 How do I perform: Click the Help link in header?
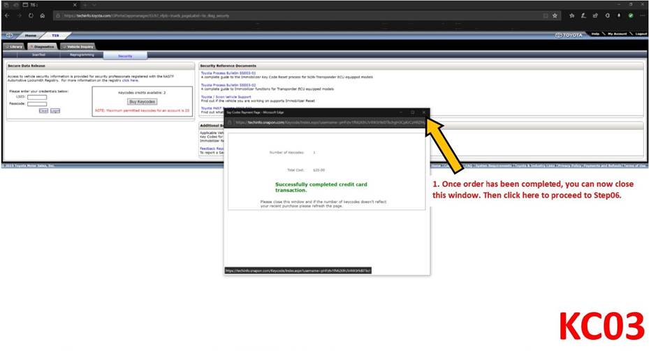click(595, 34)
